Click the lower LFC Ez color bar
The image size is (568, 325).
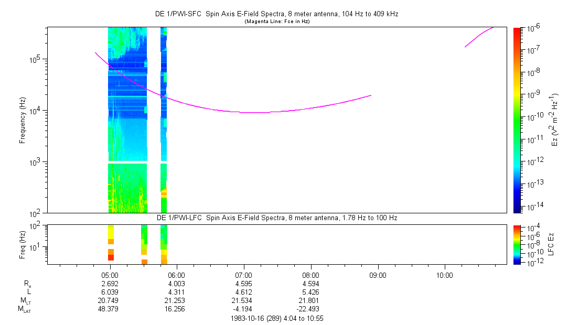(x=517, y=244)
